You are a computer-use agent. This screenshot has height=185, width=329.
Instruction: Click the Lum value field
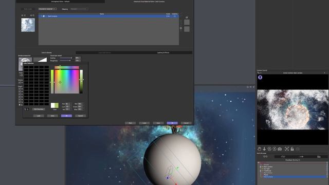(x=67, y=106)
